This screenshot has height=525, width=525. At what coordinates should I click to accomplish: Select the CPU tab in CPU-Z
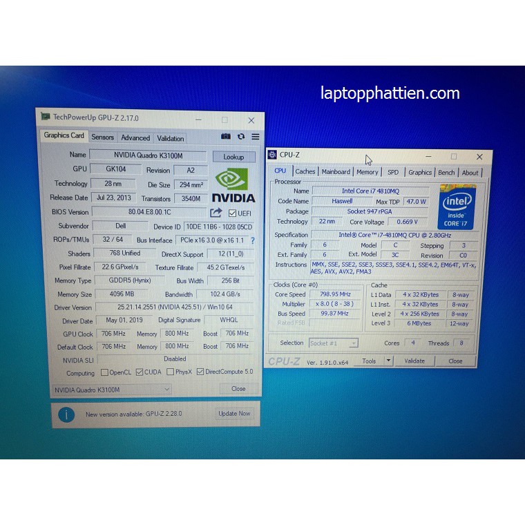pos(280,171)
